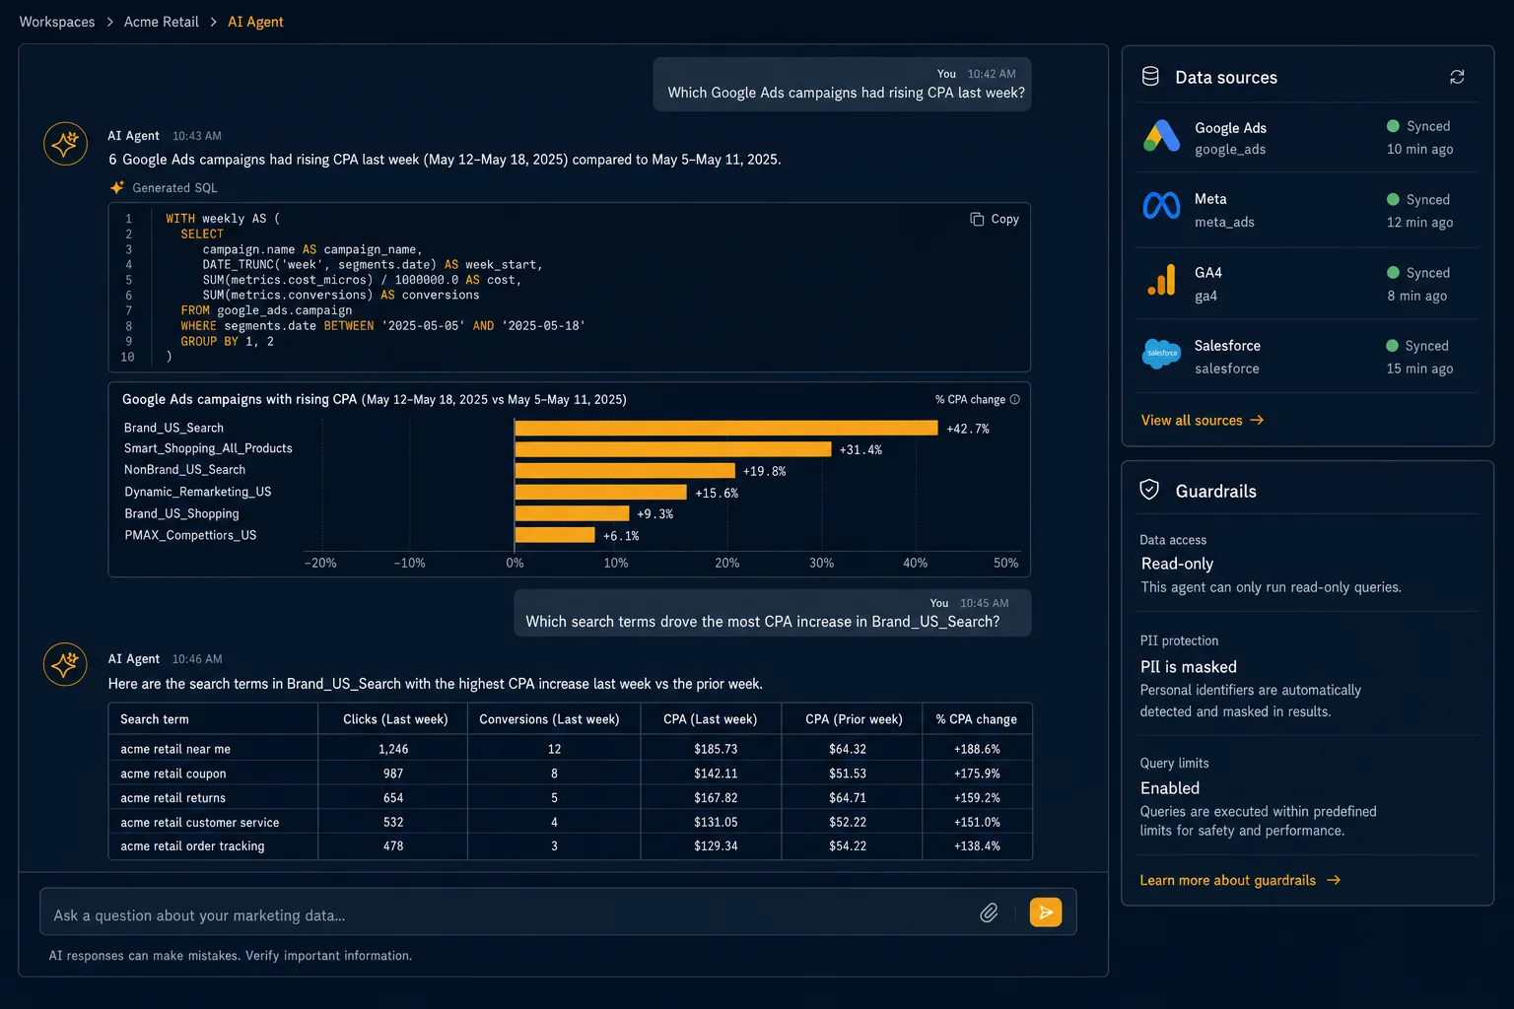Click the arrow next to View all sources
1514x1009 pixels.
tap(1257, 420)
